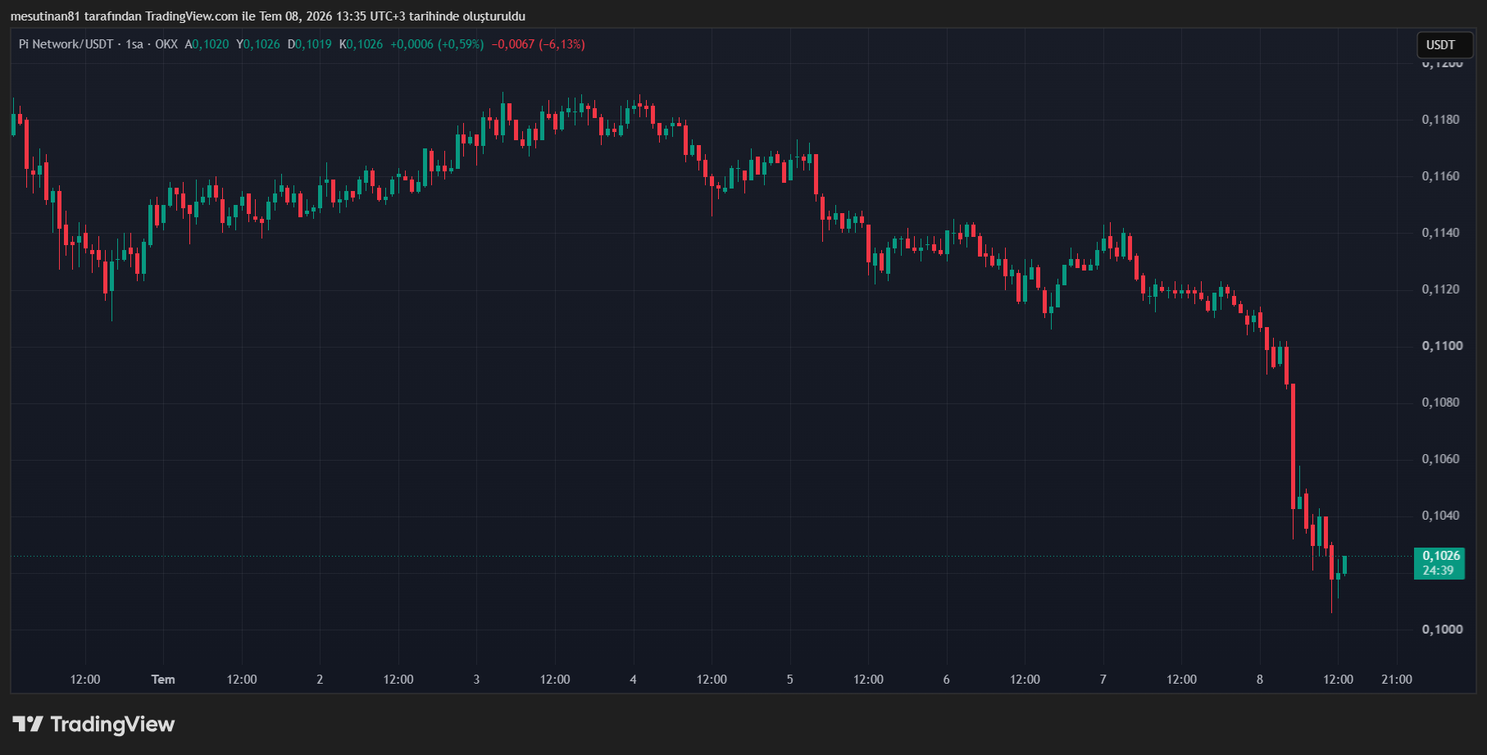The image size is (1487, 755).
Task: Select the Pi Network/USDT symbol title
Action: click(66, 44)
